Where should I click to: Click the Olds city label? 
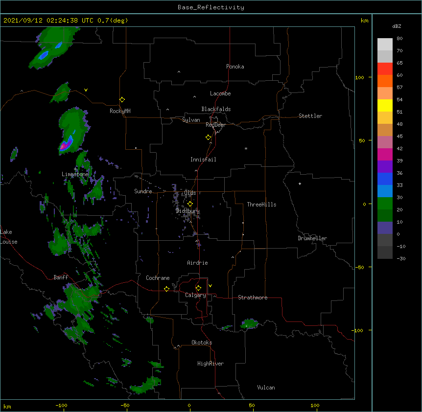tap(190, 193)
